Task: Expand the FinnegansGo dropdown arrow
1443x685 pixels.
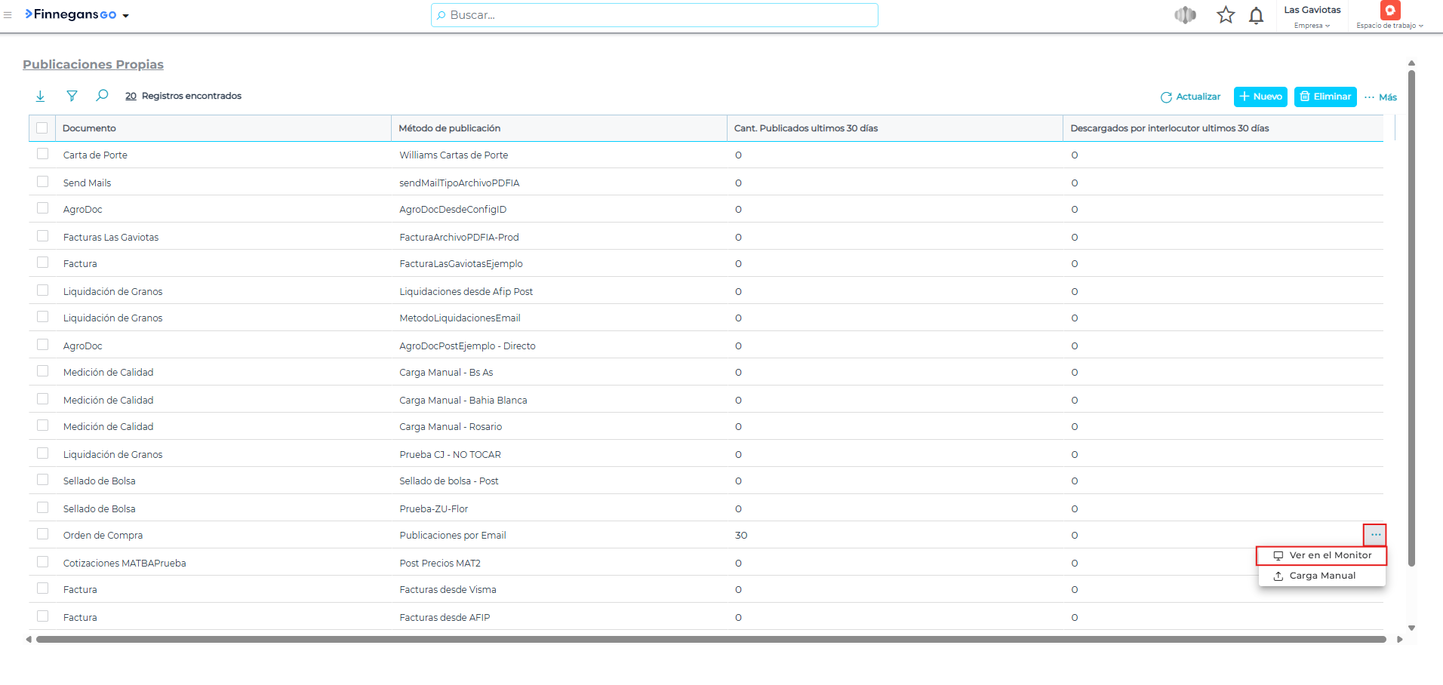Action: (126, 16)
